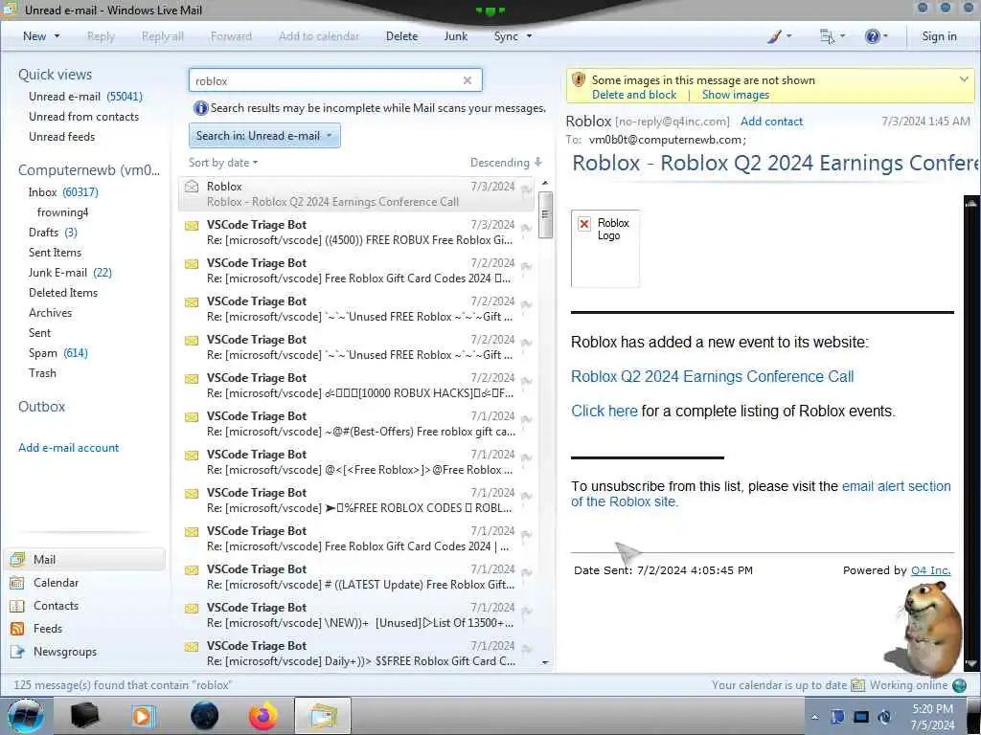Clear the search box with X
The width and height of the screenshot is (981, 735).
click(467, 80)
